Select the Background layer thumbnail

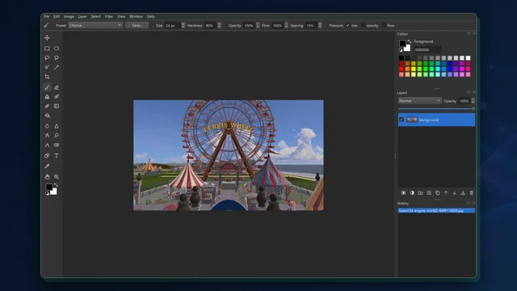412,120
